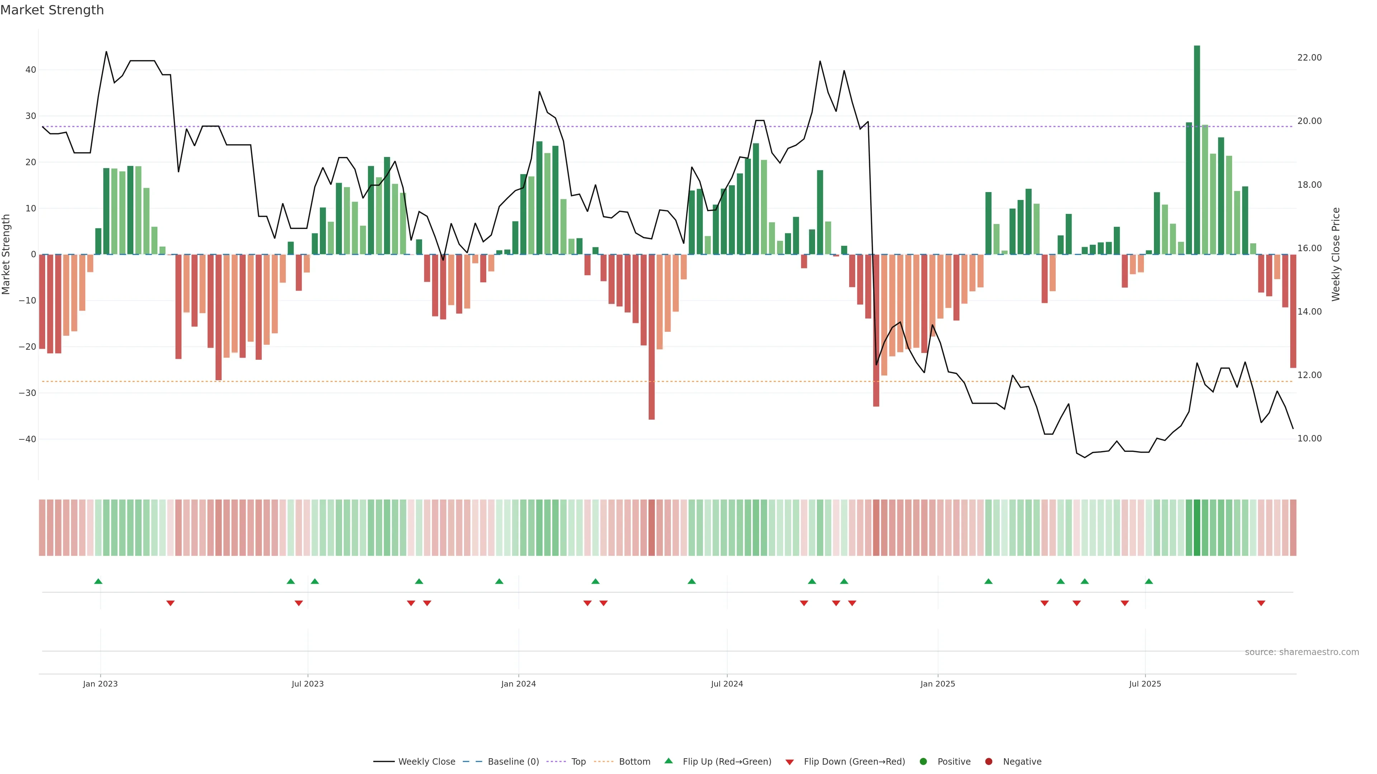Click the Market Strength chart title

[52, 10]
